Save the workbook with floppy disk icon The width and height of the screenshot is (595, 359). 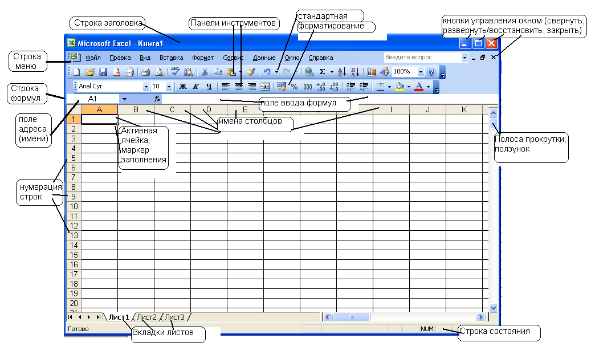[103, 72]
